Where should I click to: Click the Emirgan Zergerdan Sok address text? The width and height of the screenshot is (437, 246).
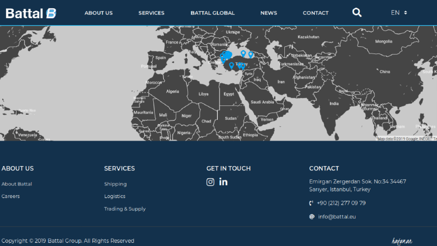[358, 185]
